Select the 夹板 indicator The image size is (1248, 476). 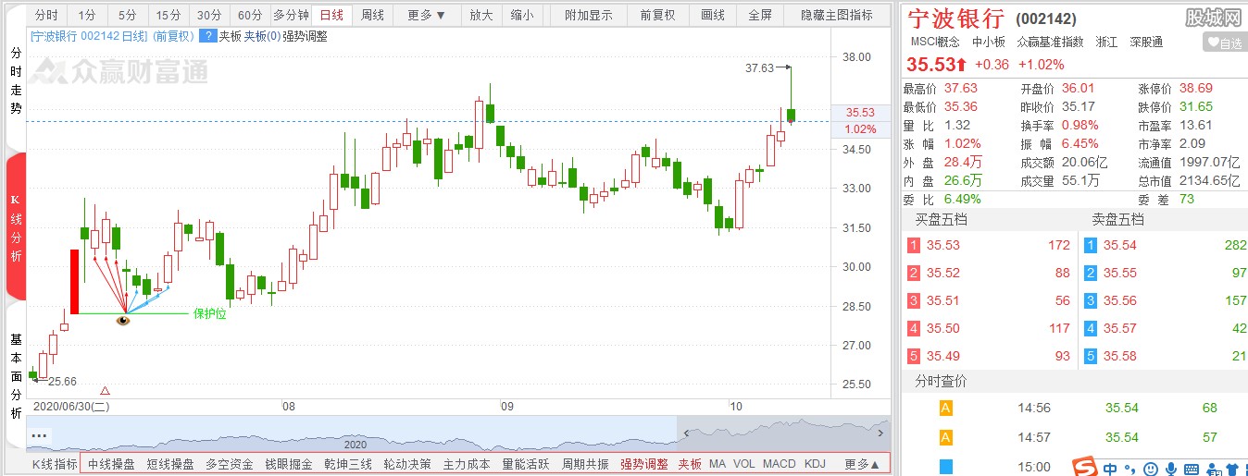click(x=690, y=464)
